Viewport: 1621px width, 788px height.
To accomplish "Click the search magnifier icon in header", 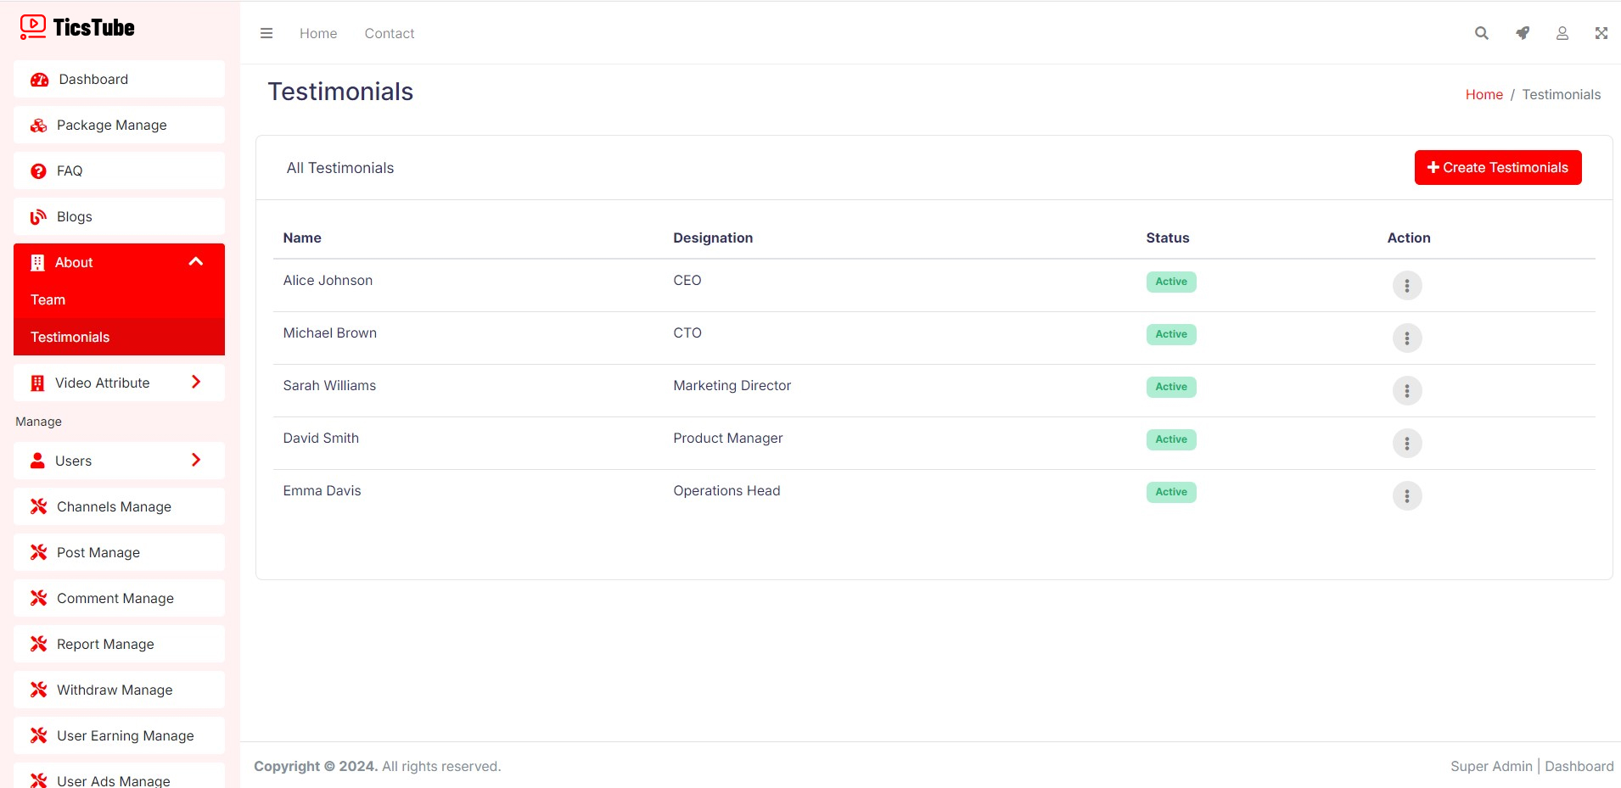I will [x=1481, y=33].
